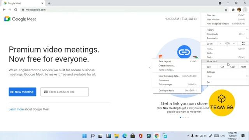Screen dimensions: 249x140
Task: Open the notification center icon
Action: coord(243,136)
